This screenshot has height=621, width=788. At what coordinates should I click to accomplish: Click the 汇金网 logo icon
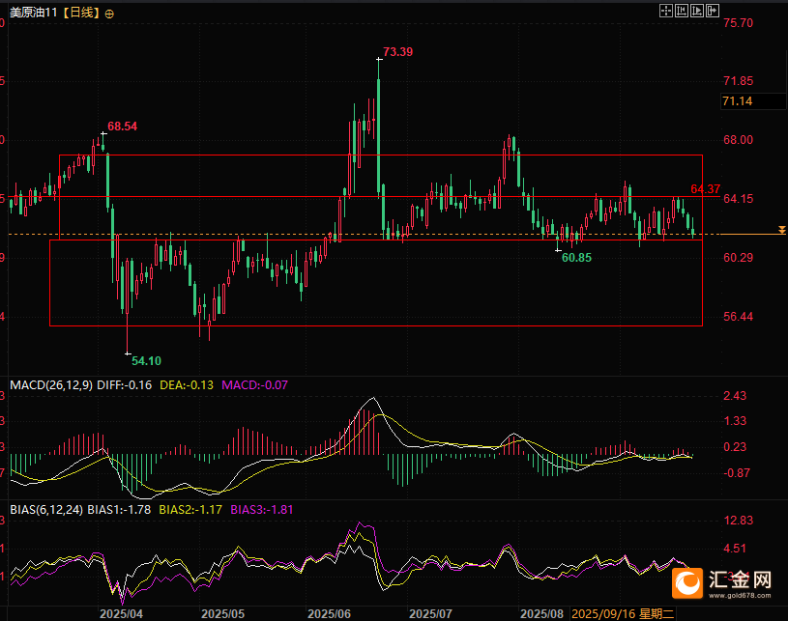[x=689, y=582]
